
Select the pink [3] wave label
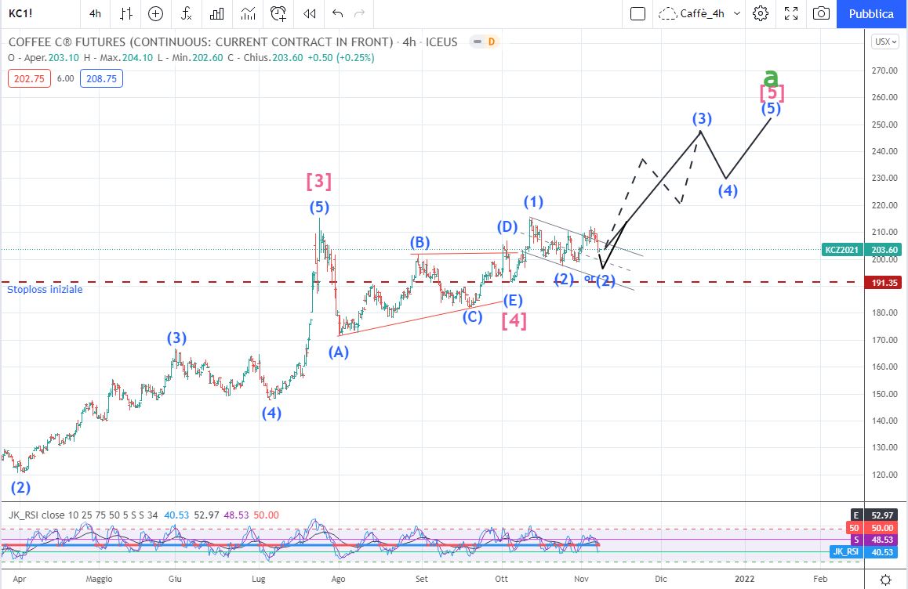(319, 182)
